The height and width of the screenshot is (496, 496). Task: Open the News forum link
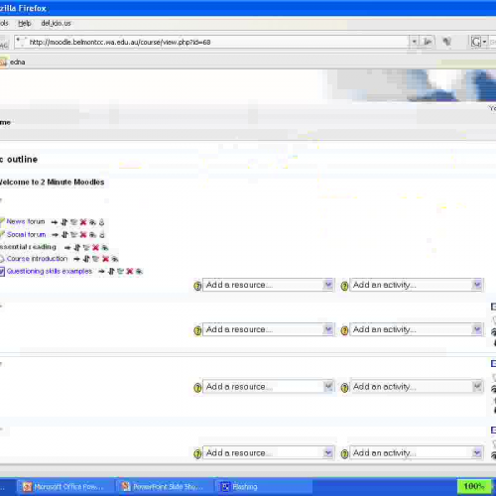[x=26, y=221]
